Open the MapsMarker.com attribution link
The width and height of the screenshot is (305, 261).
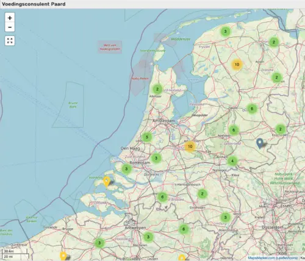click(261, 258)
